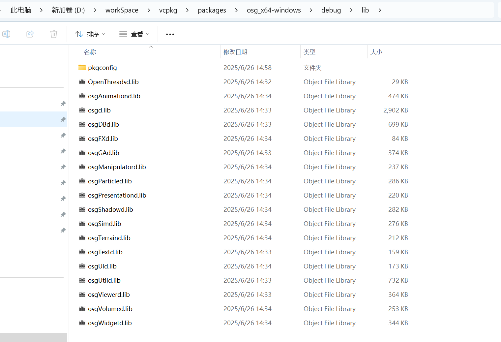Expand chevron after 此电脑 breadcrumb
This screenshot has width=501, height=342.
coord(41,10)
